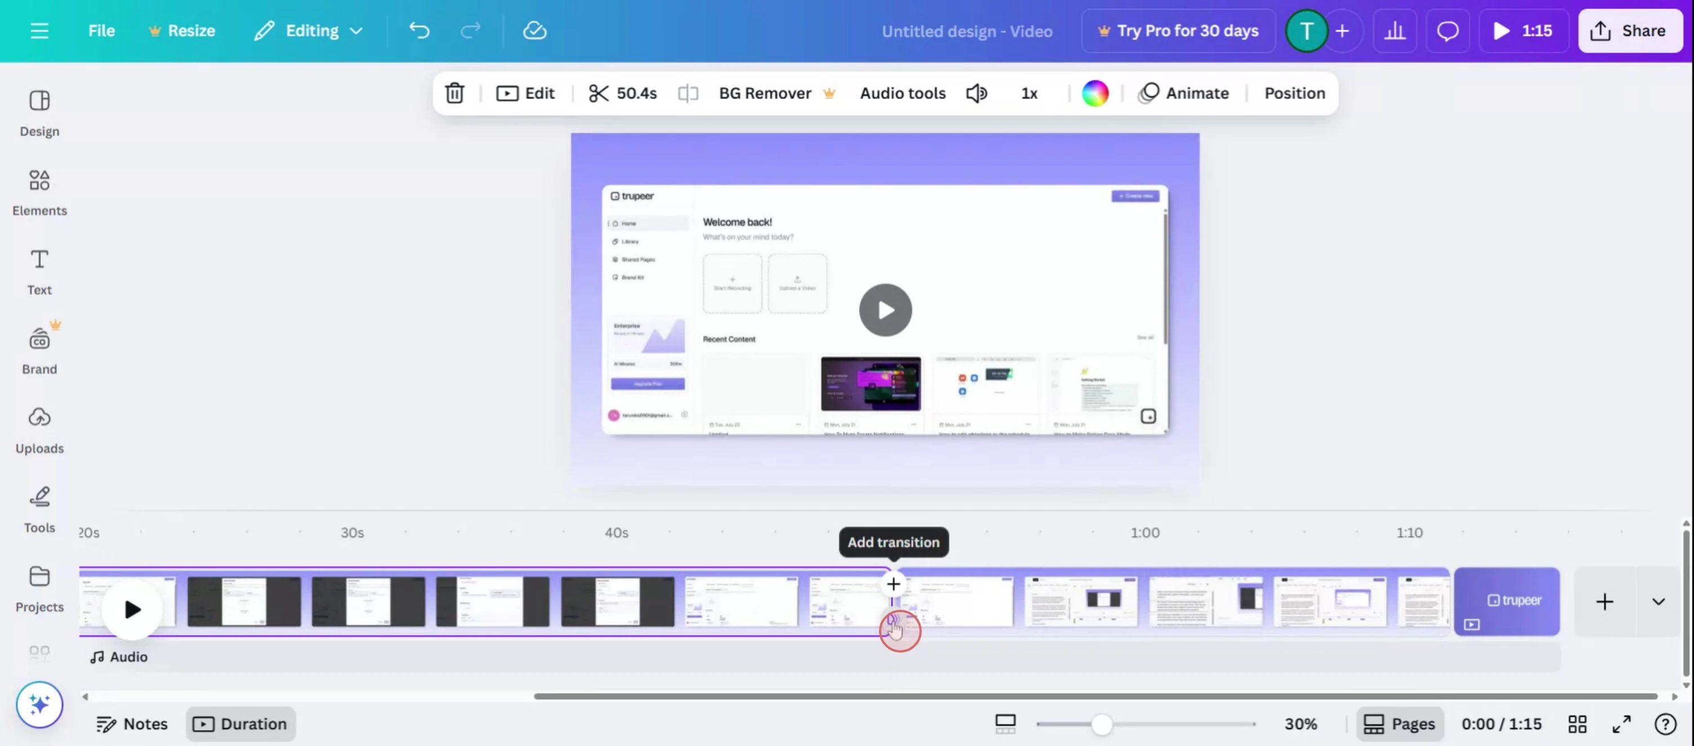Expand the chevron next to add page
Viewport: 1694px width, 746px height.
pos(1658,601)
